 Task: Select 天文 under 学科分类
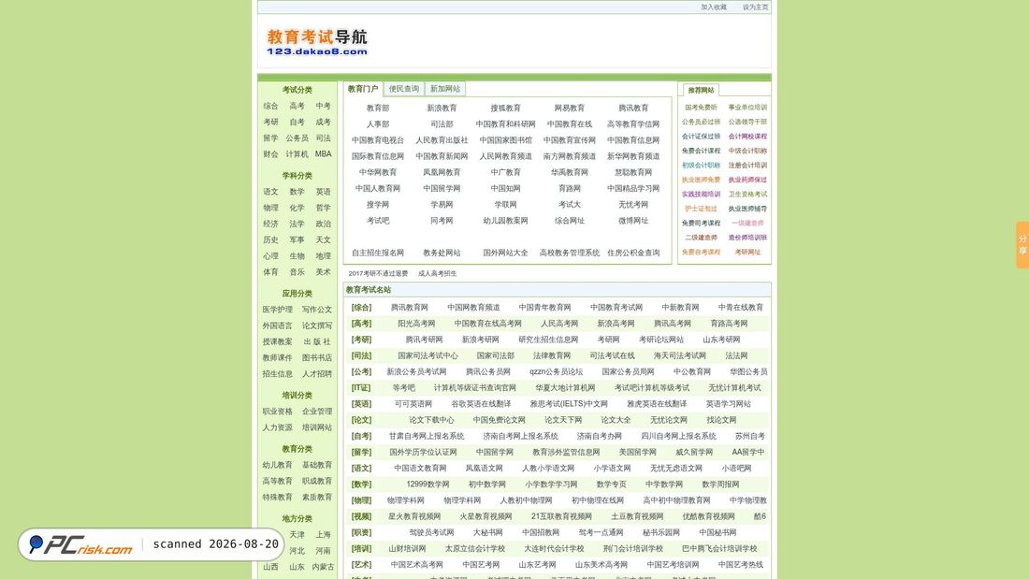[x=324, y=240]
